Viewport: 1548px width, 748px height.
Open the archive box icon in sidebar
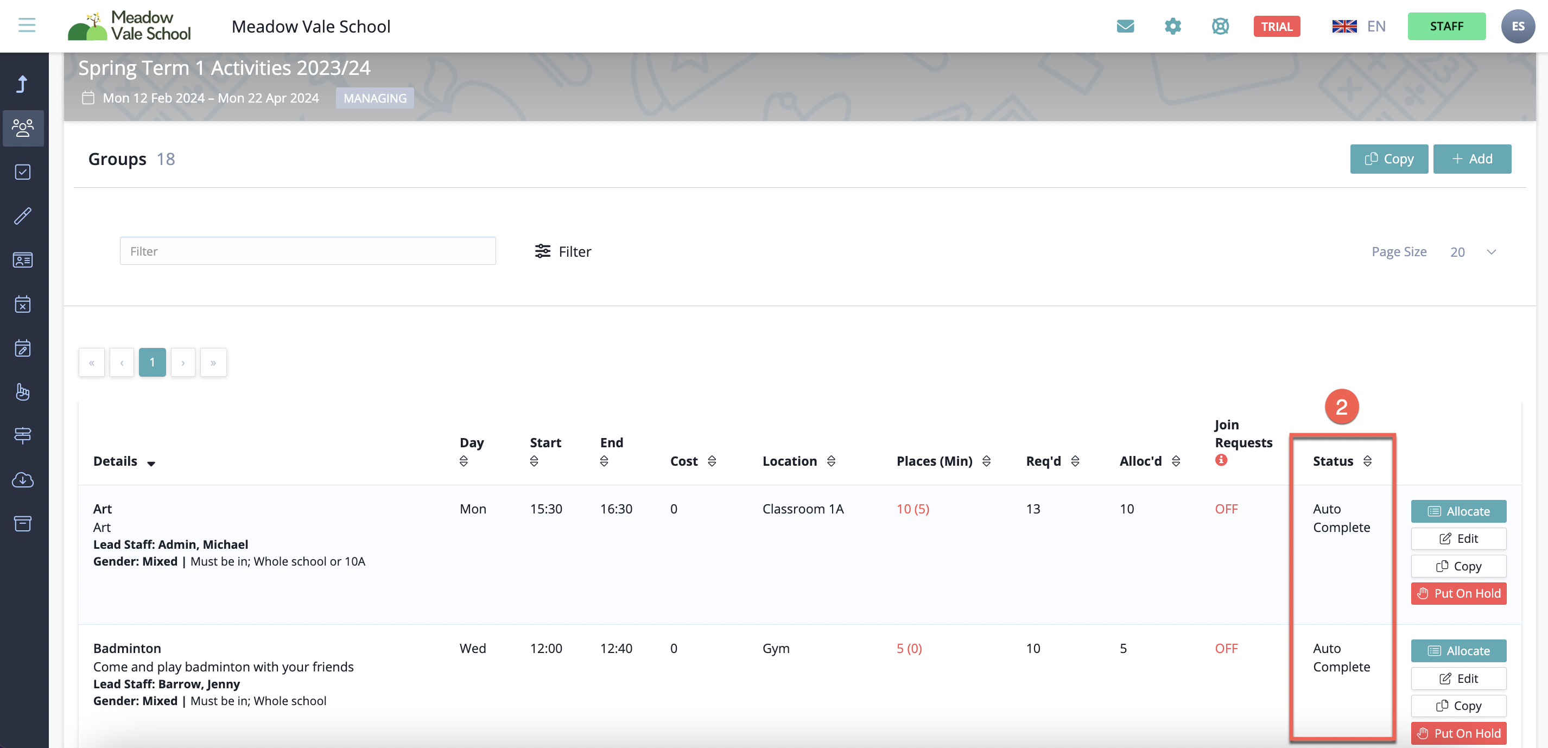(23, 523)
